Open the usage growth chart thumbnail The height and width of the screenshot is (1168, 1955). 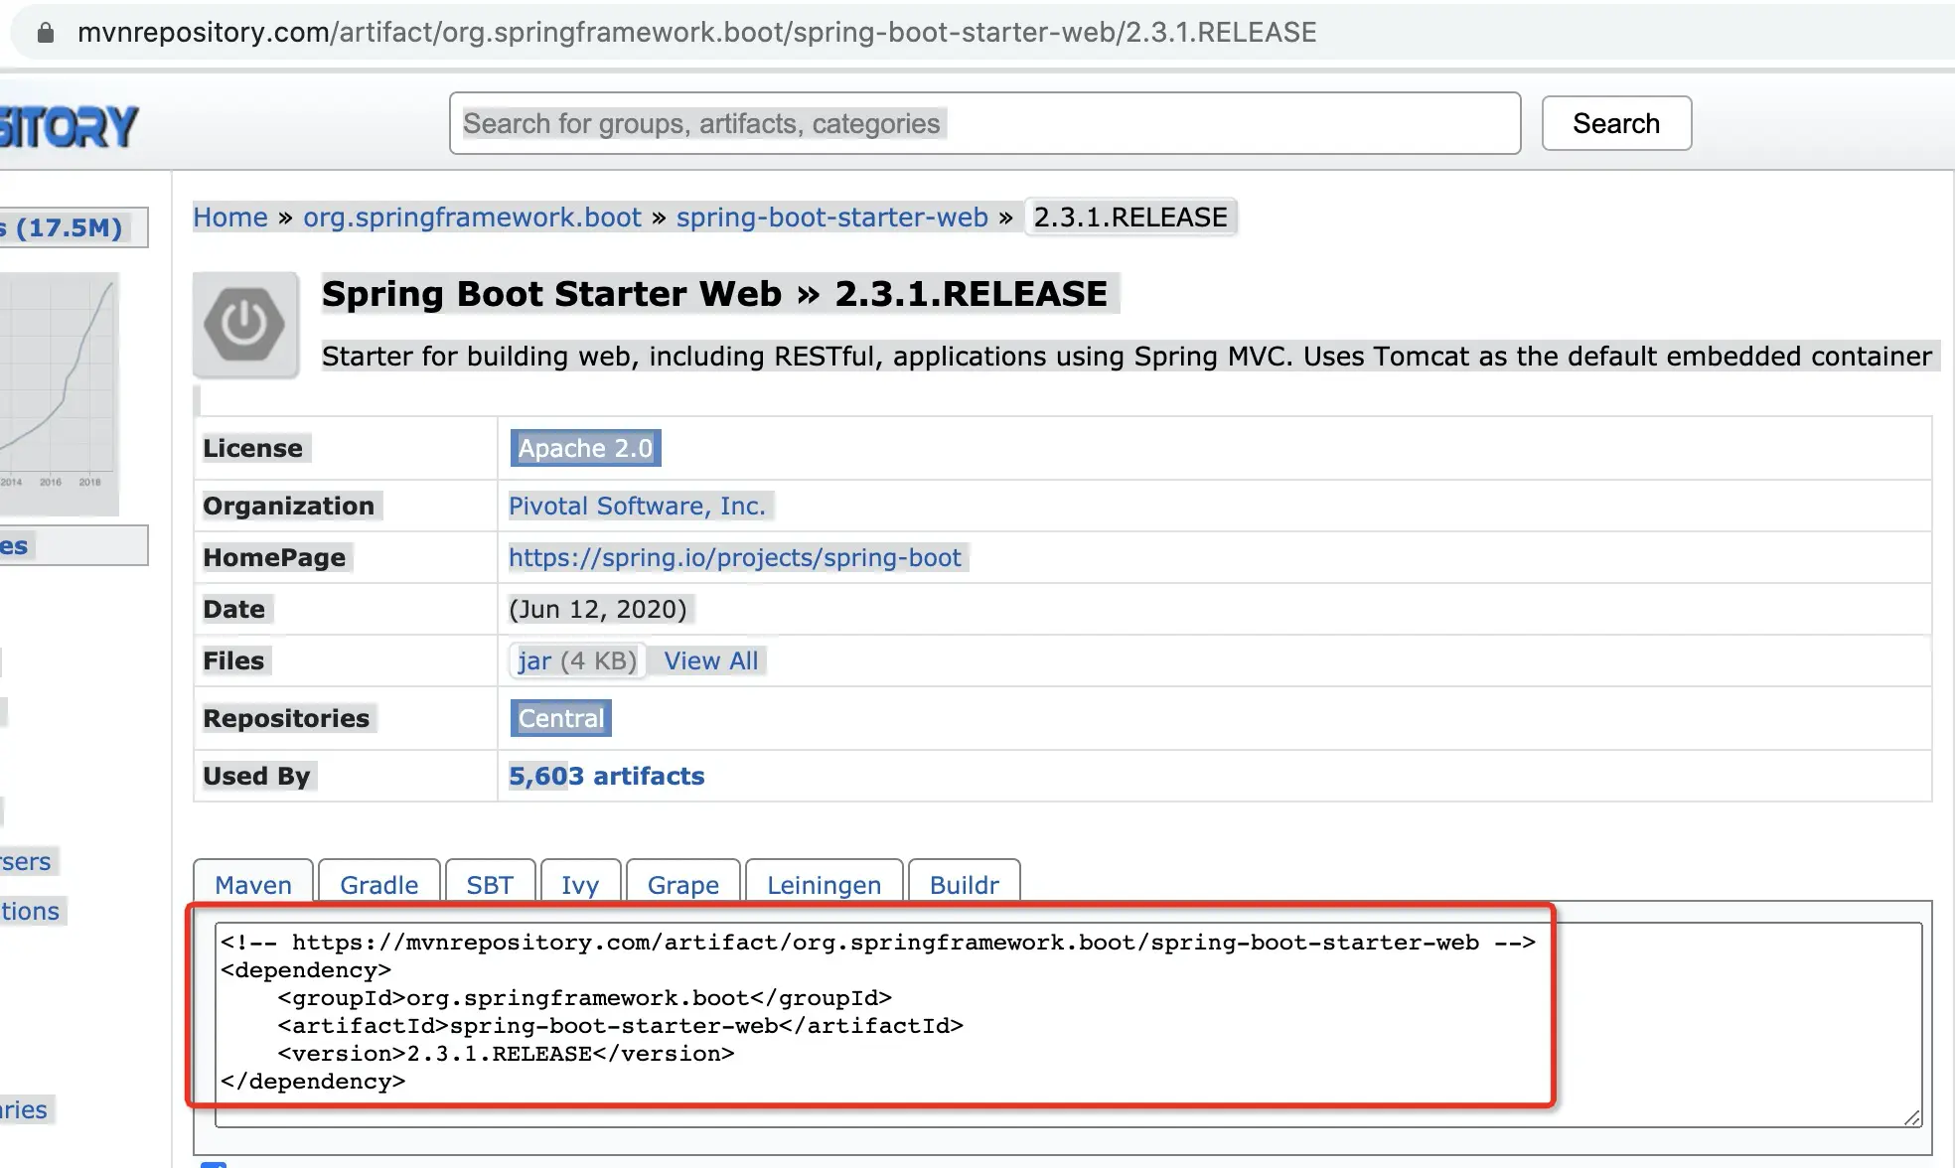[60, 392]
